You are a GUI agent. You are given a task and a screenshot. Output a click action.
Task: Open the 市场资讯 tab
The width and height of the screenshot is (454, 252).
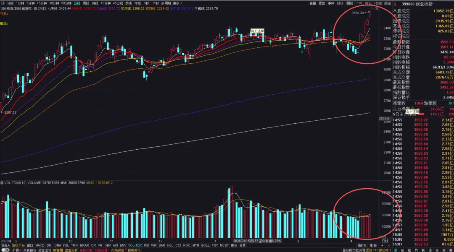117,250
